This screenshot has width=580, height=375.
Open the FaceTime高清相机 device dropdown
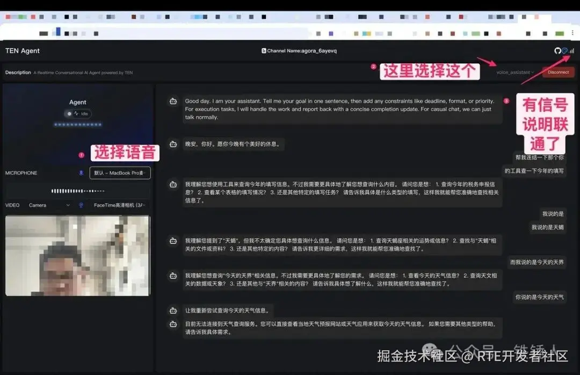click(120, 205)
